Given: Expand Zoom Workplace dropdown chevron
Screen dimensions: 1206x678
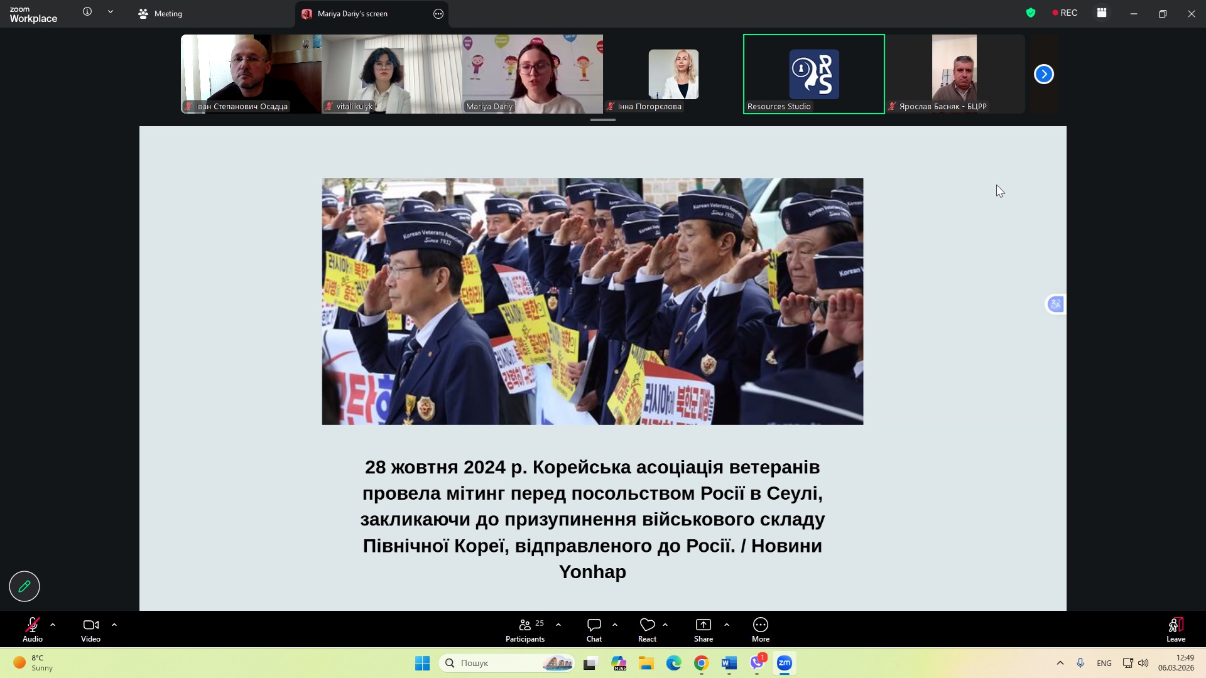Looking at the screenshot, I should 111,11.
